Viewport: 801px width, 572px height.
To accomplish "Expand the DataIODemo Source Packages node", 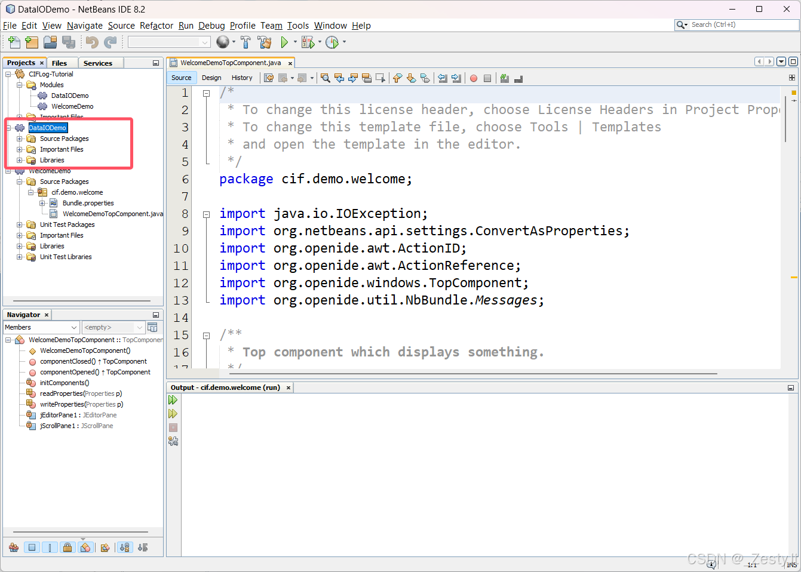I will (19, 138).
